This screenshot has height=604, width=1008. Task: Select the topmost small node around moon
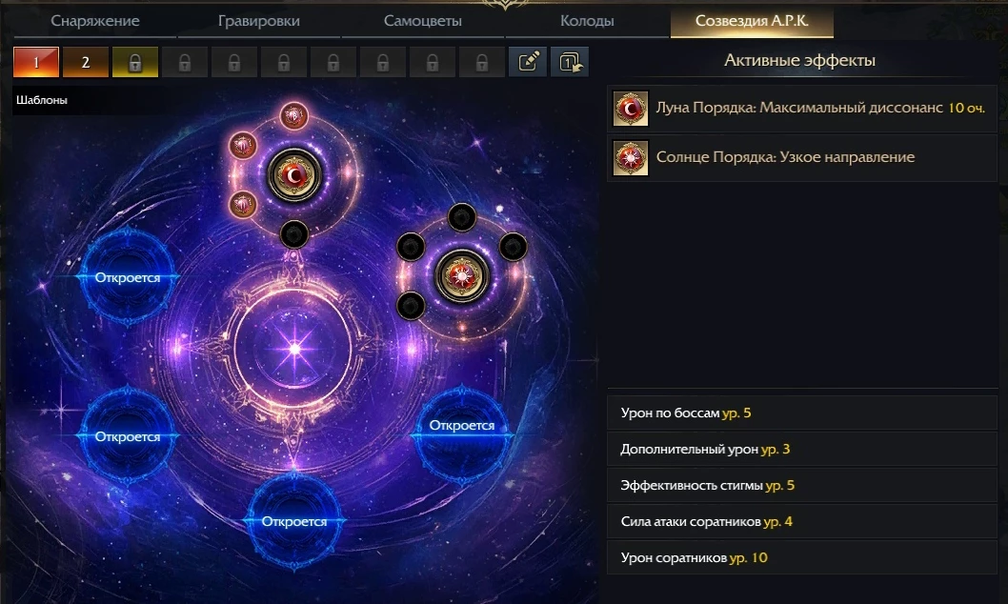294,116
